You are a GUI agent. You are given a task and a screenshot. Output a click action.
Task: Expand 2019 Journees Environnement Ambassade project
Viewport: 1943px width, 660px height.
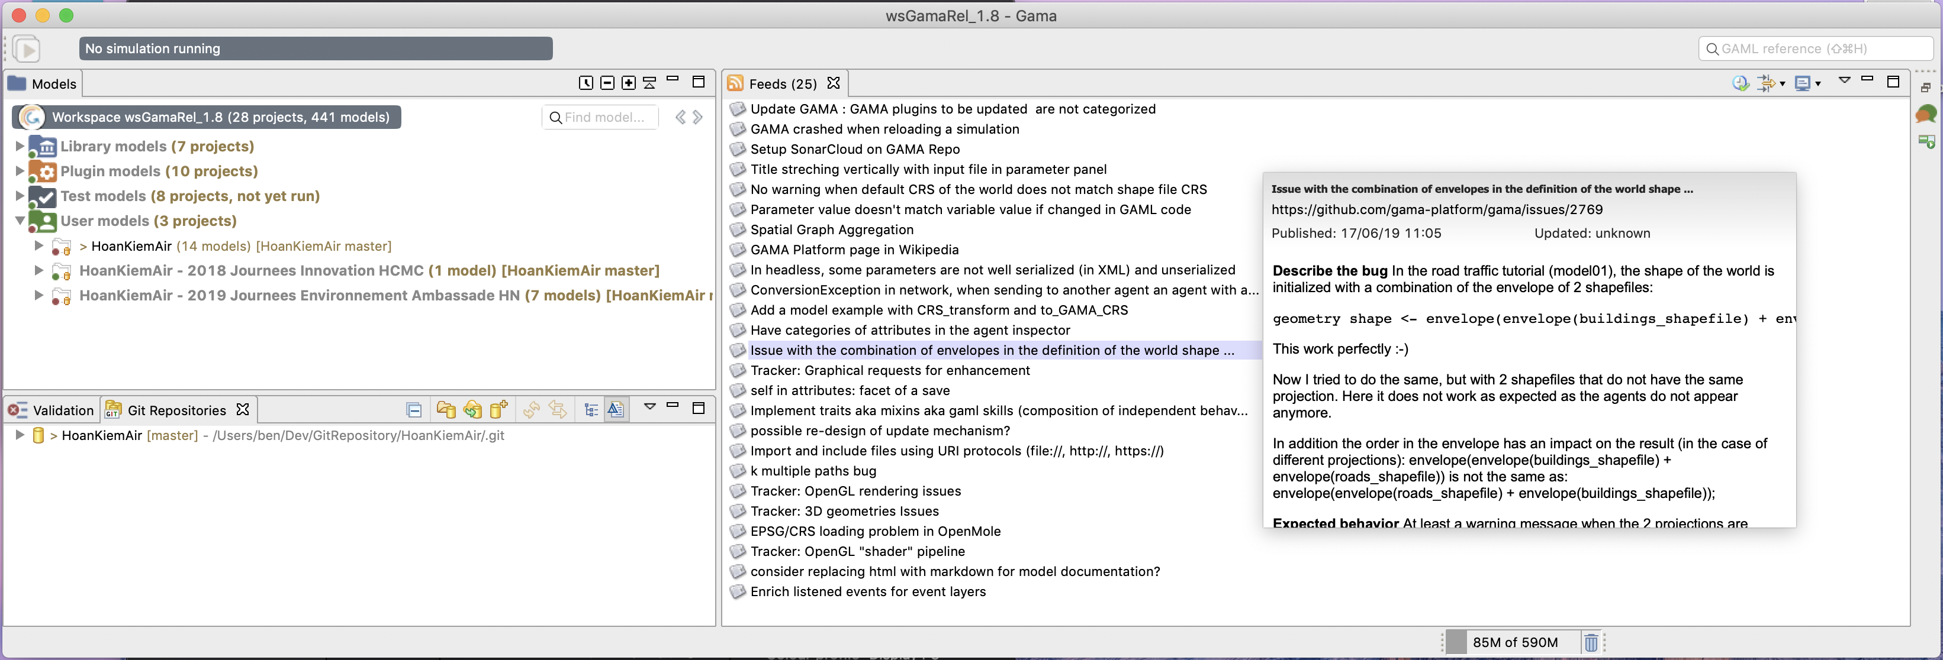[x=38, y=295]
